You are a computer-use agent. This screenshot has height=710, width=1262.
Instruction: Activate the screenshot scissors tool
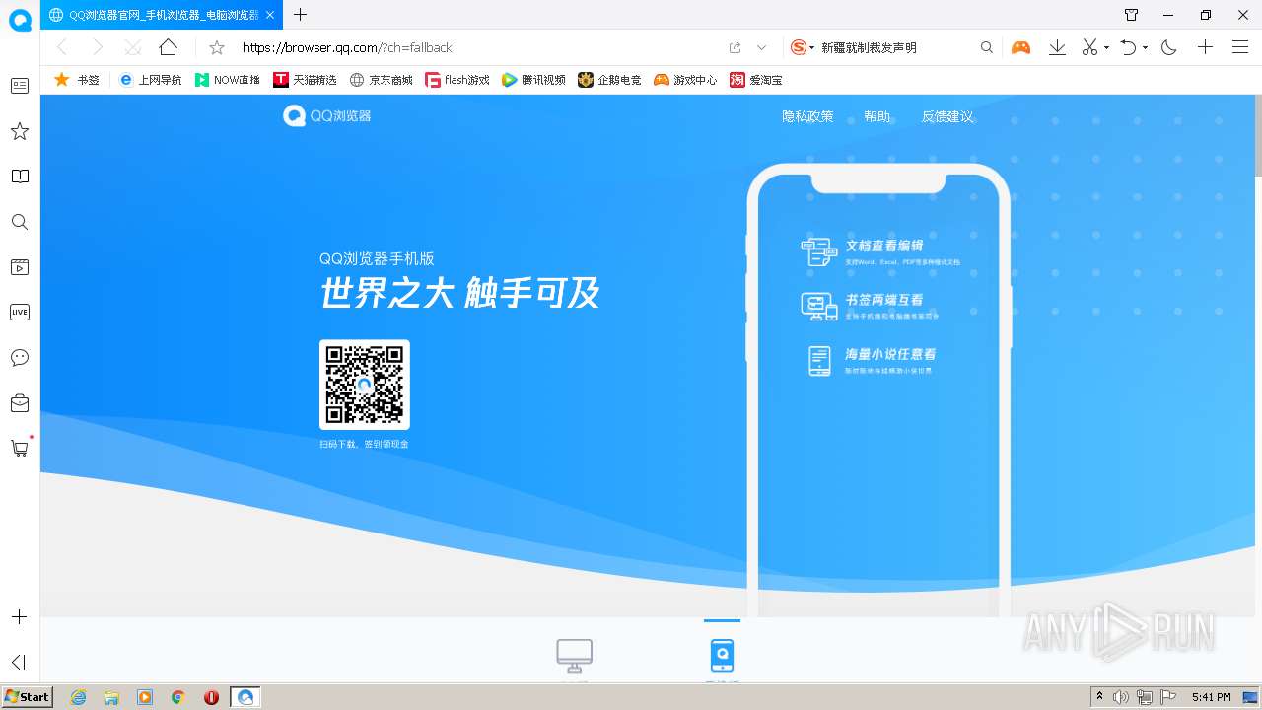click(1089, 47)
